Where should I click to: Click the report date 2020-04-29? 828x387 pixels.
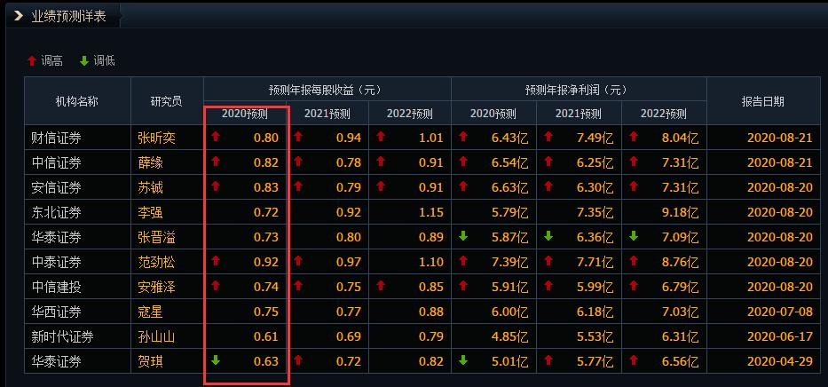[780, 362]
